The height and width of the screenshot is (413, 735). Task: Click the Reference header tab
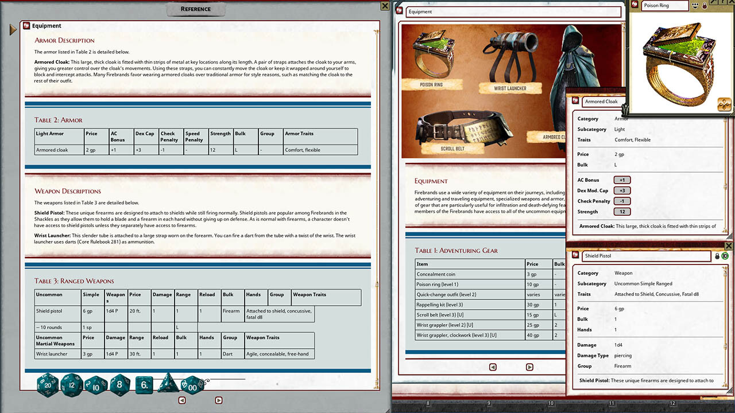click(196, 9)
